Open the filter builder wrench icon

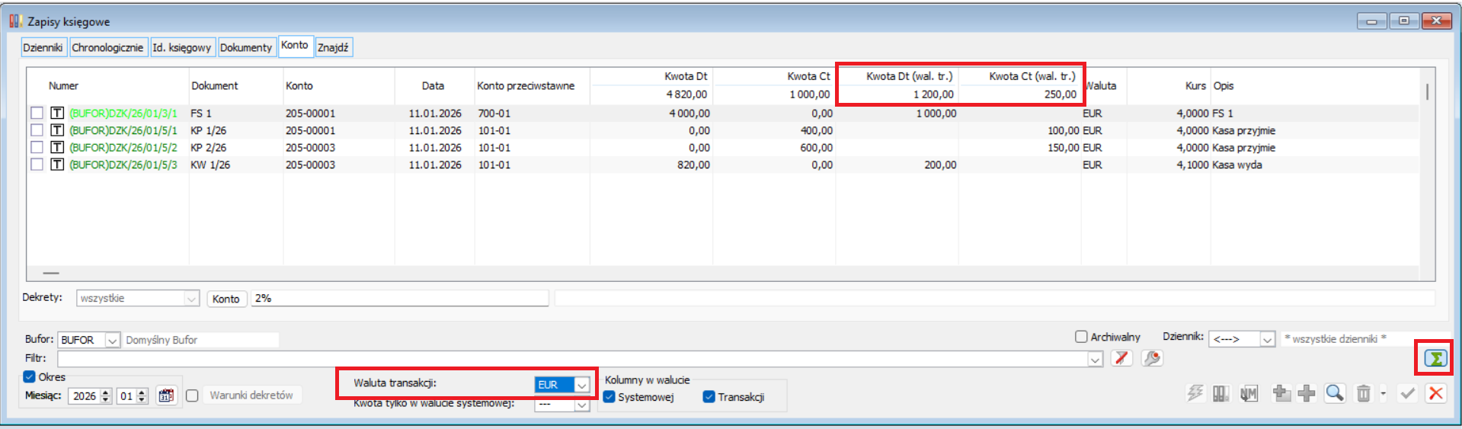(x=1152, y=358)
